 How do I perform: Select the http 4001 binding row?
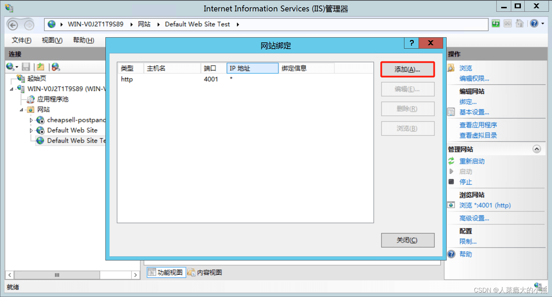click(207, 79)
